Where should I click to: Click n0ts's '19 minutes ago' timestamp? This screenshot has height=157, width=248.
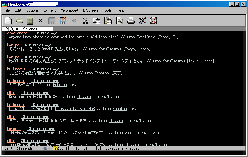(x=35, y=117)
